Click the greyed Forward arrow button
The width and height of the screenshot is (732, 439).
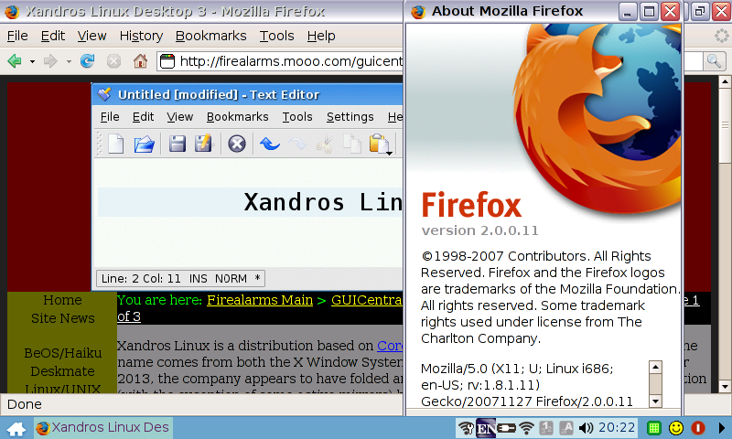[x=50, y=61]
